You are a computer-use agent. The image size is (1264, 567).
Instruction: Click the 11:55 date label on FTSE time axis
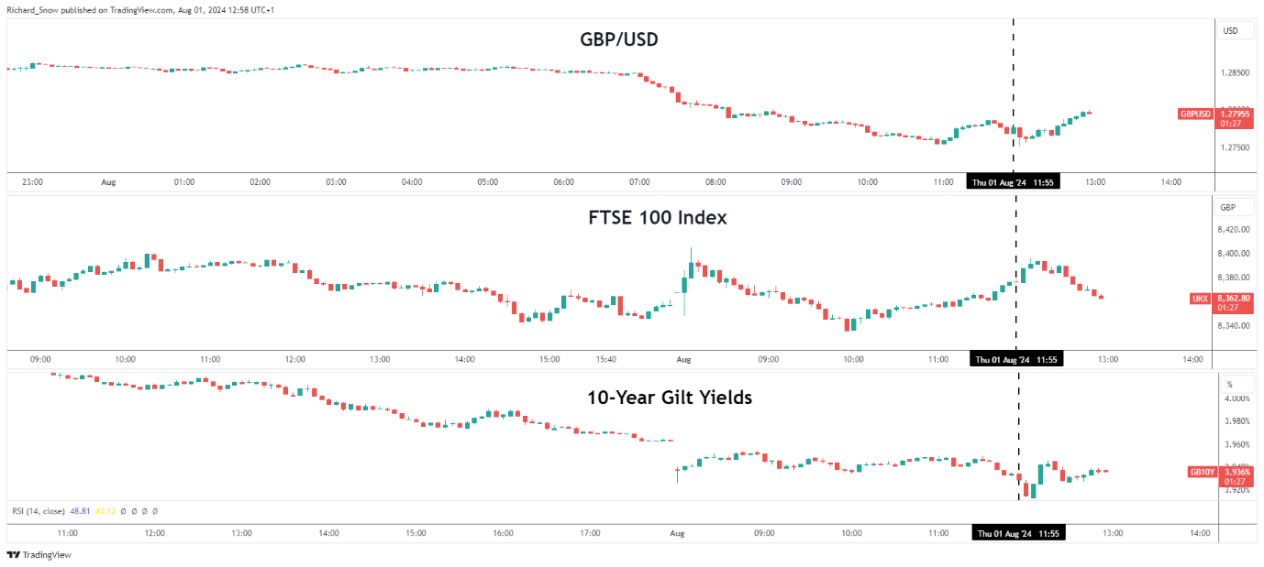(1017, 360)
